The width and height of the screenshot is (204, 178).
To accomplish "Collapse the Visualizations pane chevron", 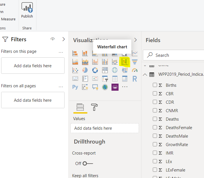I will click(x=135, y=40).
